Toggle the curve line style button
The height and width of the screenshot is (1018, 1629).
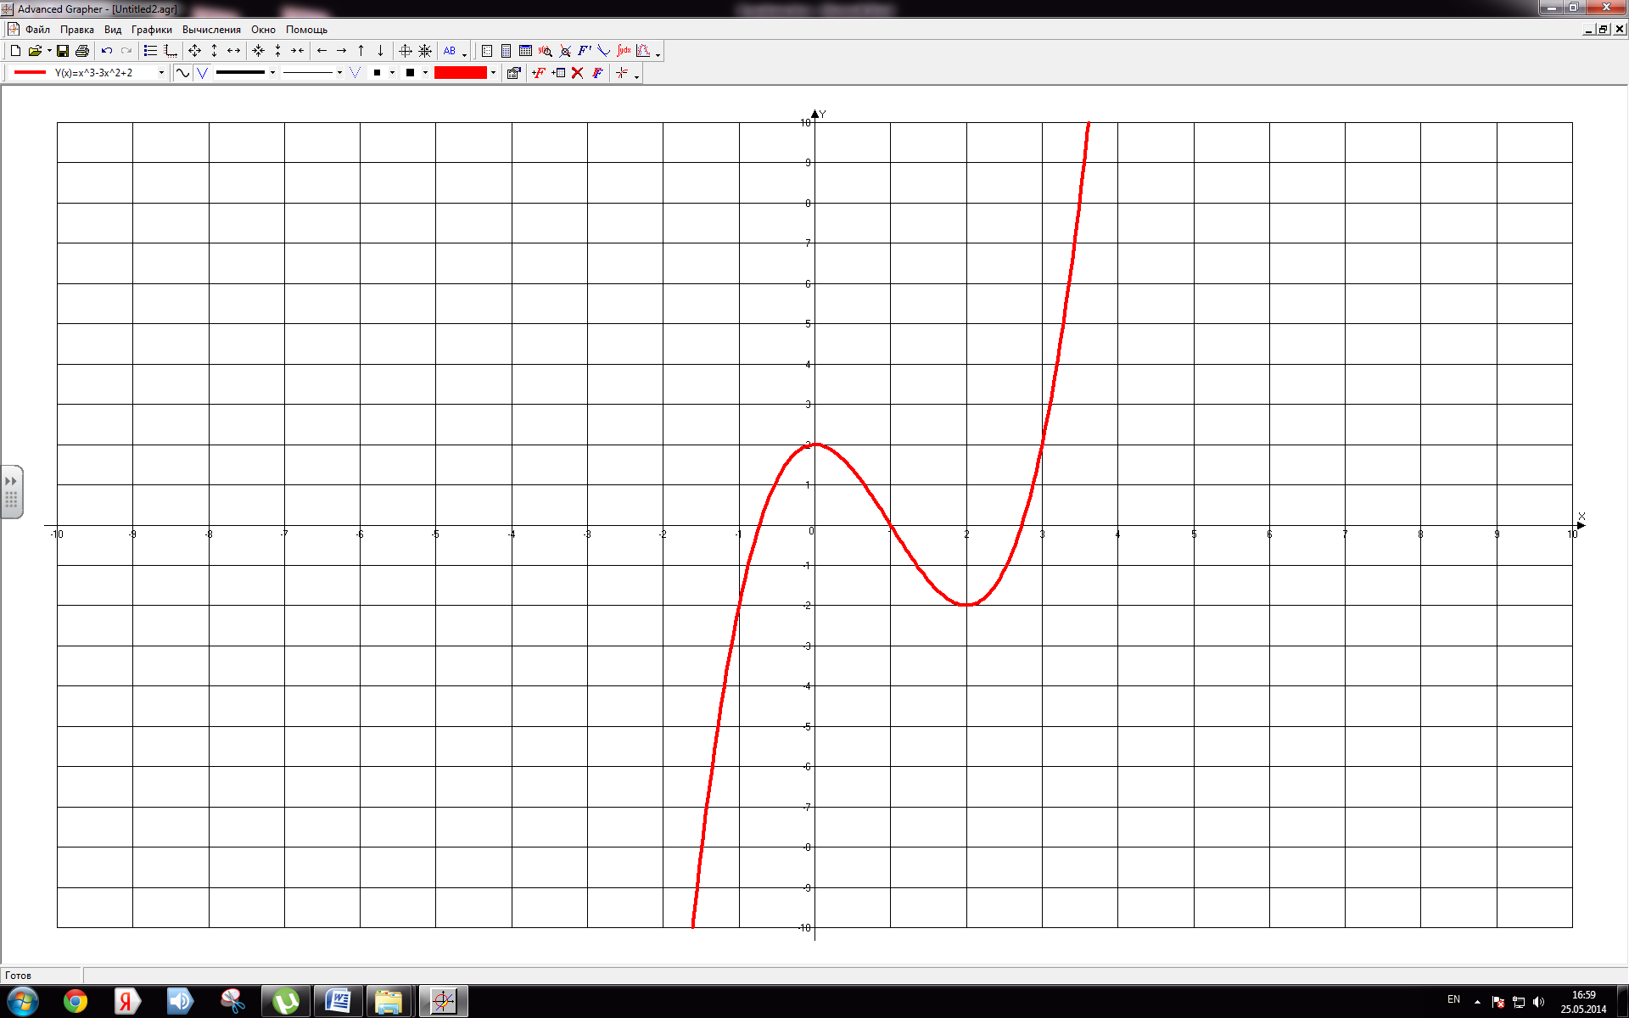coord(182,73)
